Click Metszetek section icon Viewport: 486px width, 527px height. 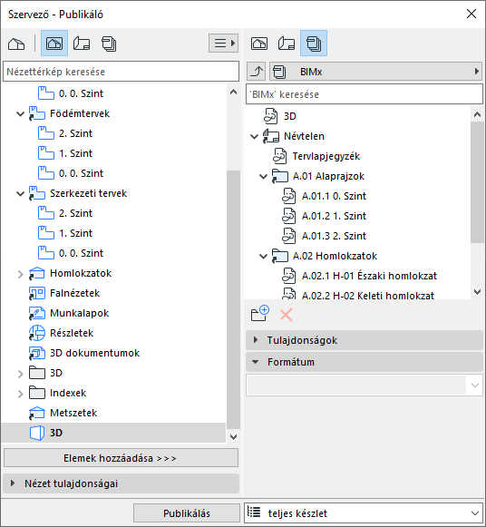(37, 413)
